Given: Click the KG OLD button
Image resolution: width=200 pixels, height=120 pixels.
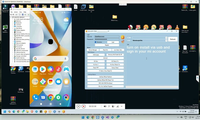Looking at the screenshot, I should pos(105,58).
